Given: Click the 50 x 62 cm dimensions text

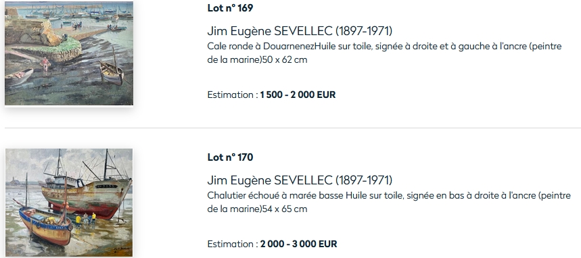Looking at the screenshot, I should tap(285, 60).
